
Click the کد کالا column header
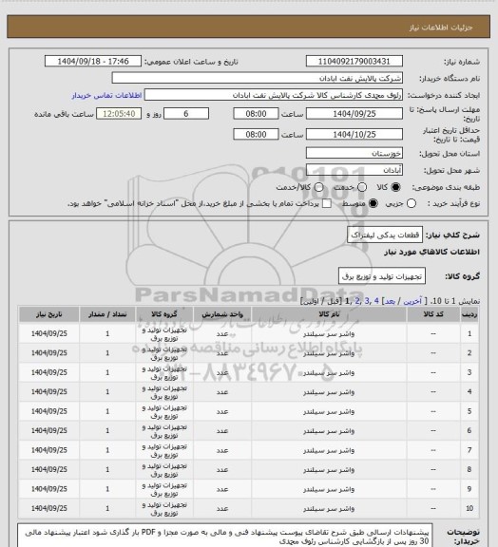point(433,314)
